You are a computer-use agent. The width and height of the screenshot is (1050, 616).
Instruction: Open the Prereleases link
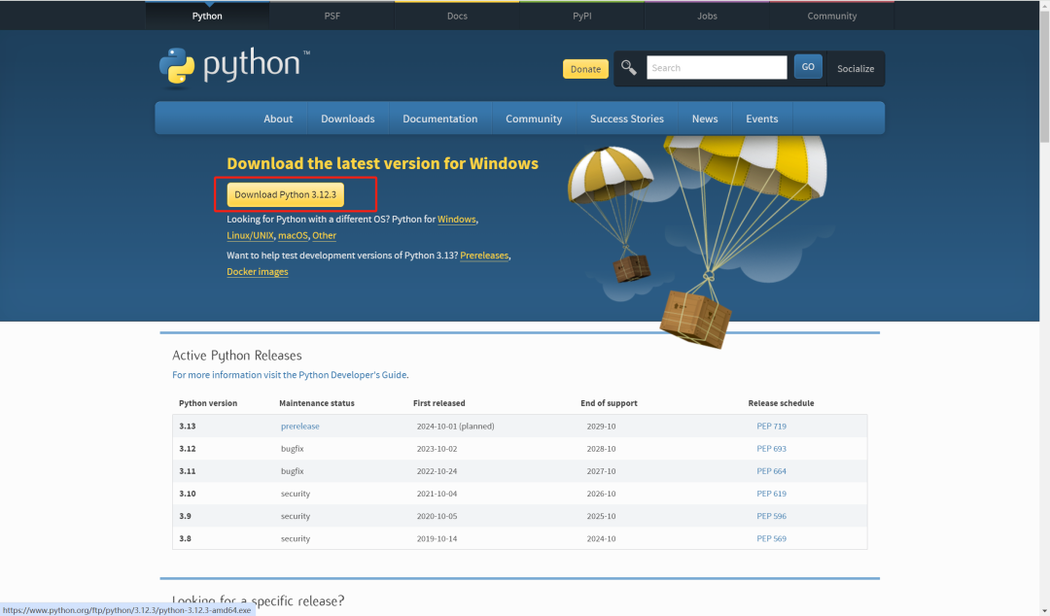point(484,256)
